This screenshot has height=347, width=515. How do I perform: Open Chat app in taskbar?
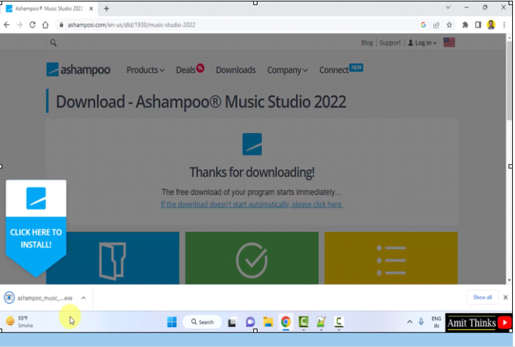250,322
